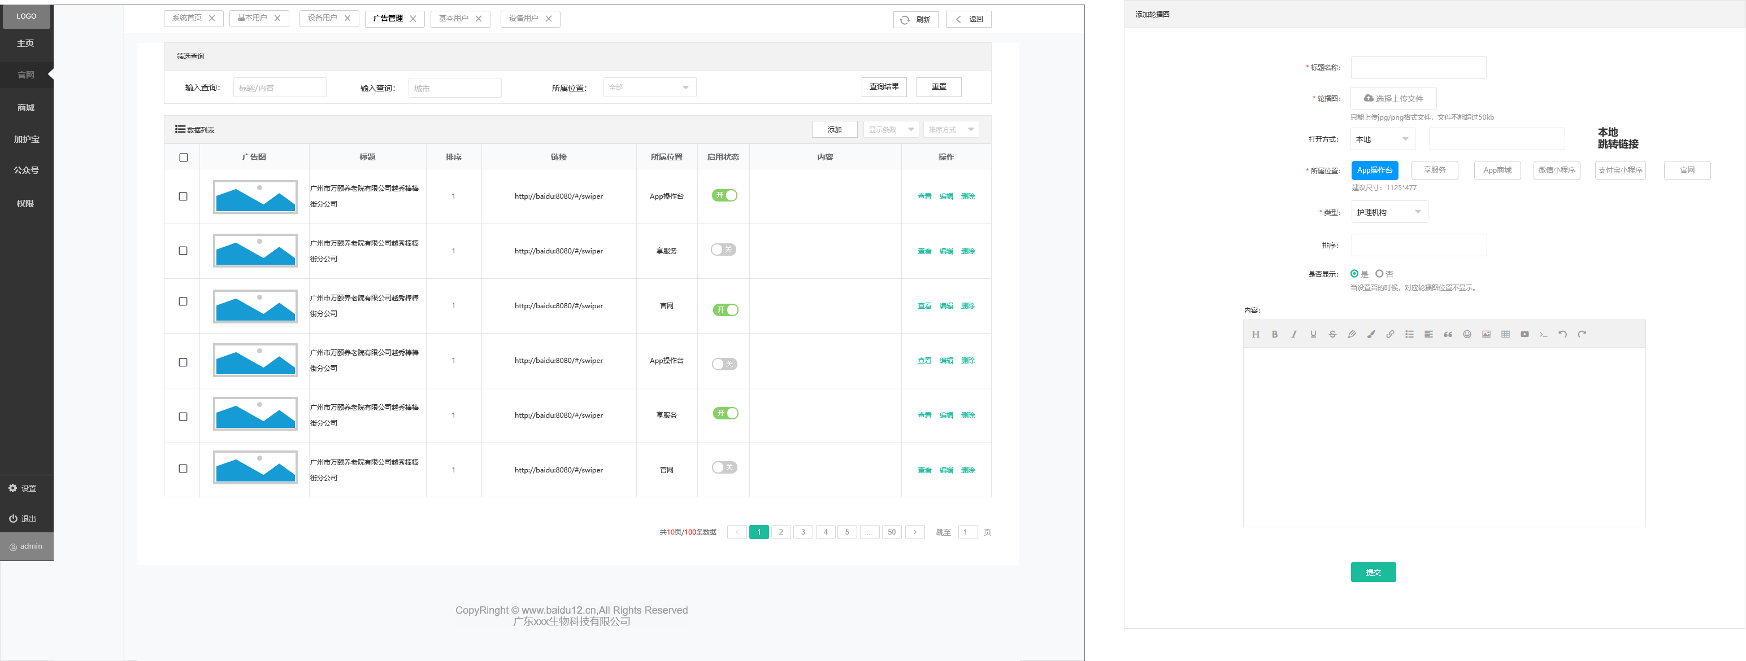Click the insert video icon in the editor
The image size is (1746, 661).
point(1525,334)
